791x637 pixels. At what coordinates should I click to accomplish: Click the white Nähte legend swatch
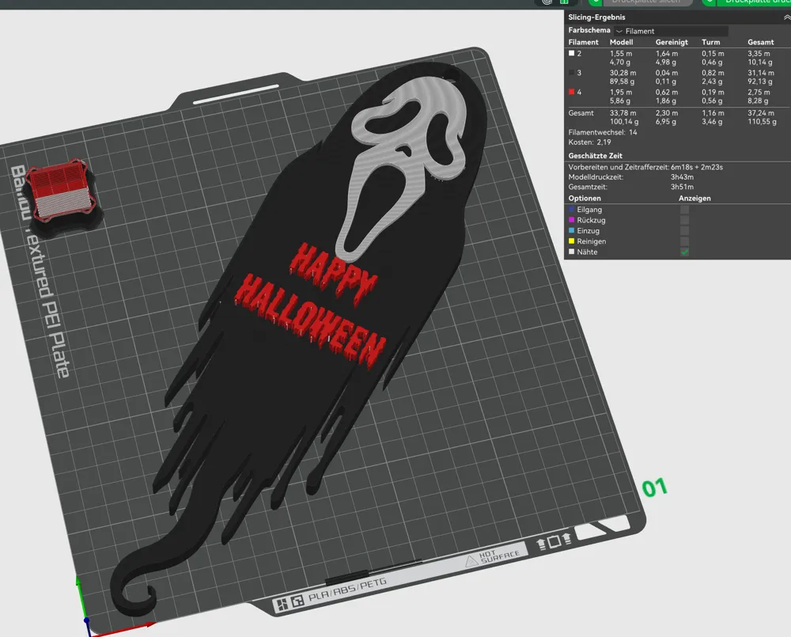(572, 252)
